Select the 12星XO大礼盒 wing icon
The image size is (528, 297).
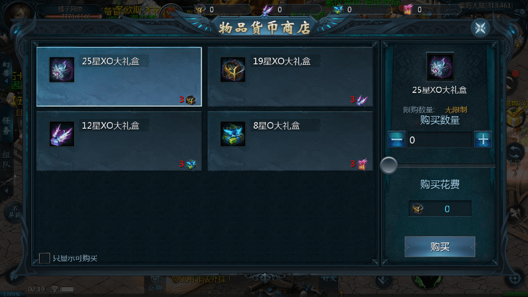coord(62,134)
